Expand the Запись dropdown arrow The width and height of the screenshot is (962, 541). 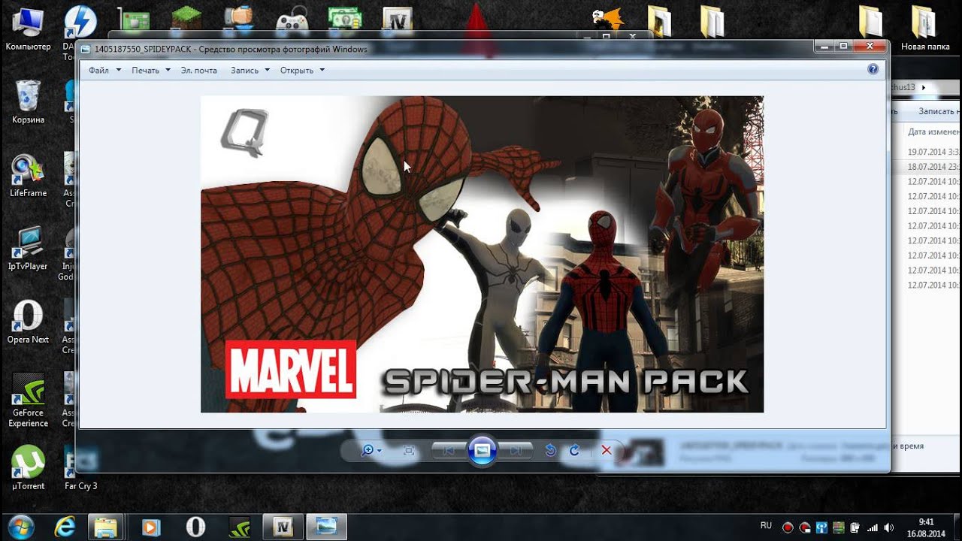(x=267, y=70)
